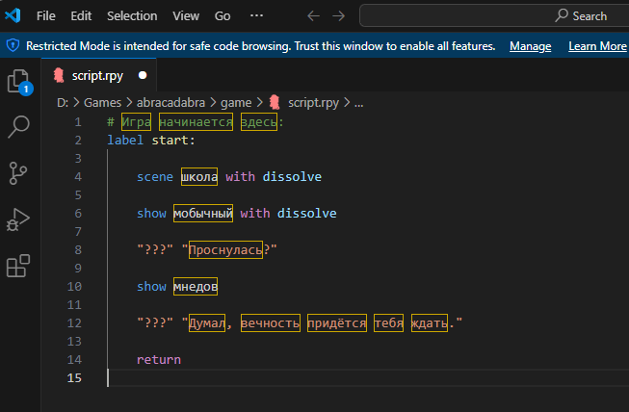Image resolution: width=629 pixels, height=412 pixels.
Task: Click the word 'вечность' on line 12
Action: pos(271,323)
